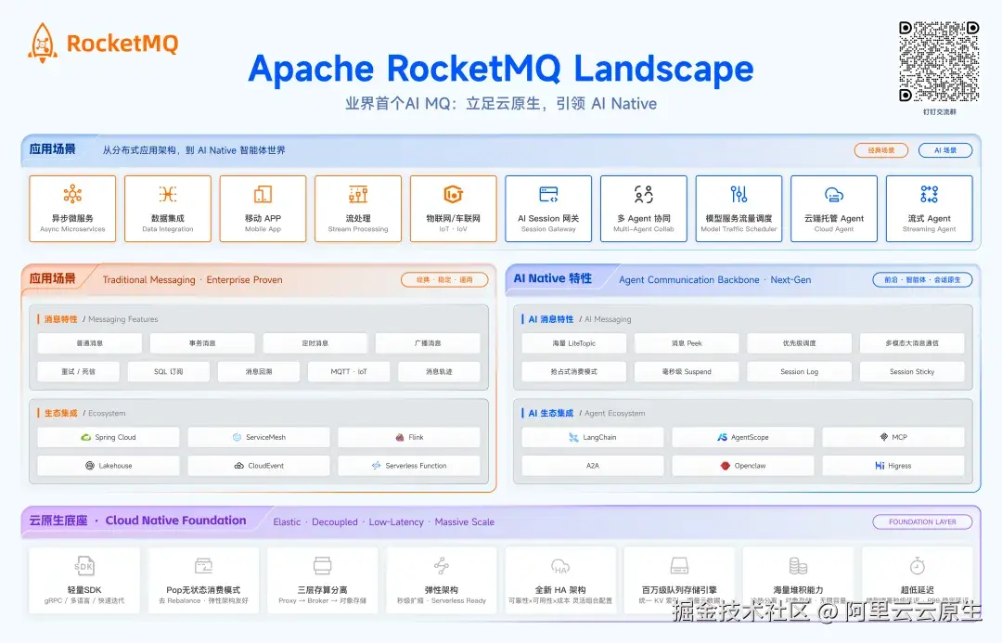Select the SQL 订阅 chip
1002x643 pixels.
[168, 371]
